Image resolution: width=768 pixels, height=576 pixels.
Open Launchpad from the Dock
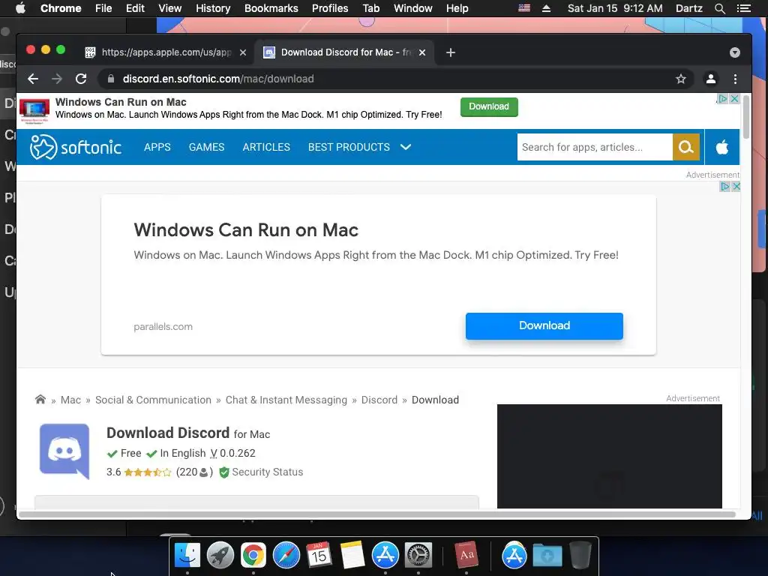pyautogui.click(x=220, y=555)
